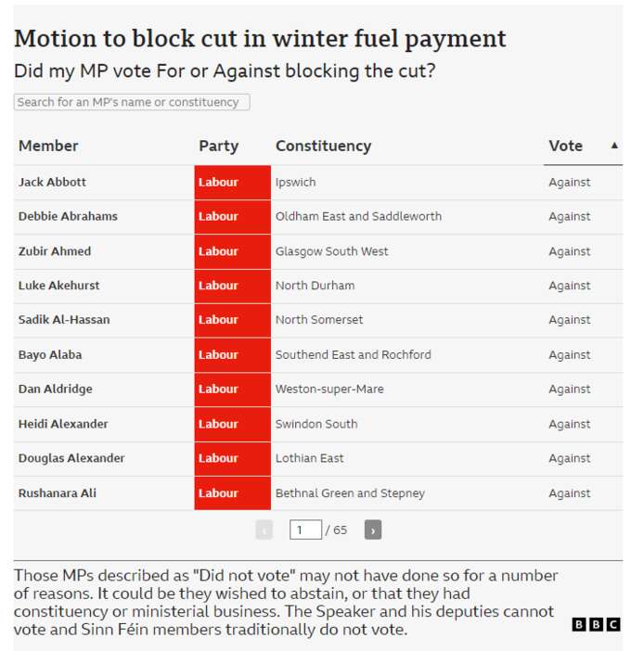
Task: Select the Jack Abbott row
Action: [318, 183]
